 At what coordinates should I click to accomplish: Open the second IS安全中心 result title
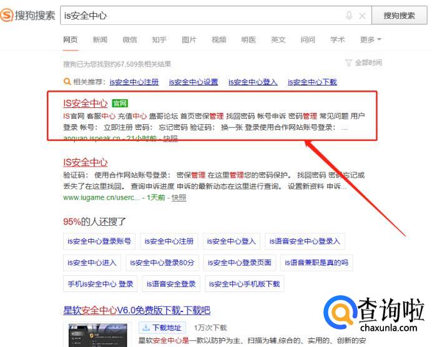(86, 162)
